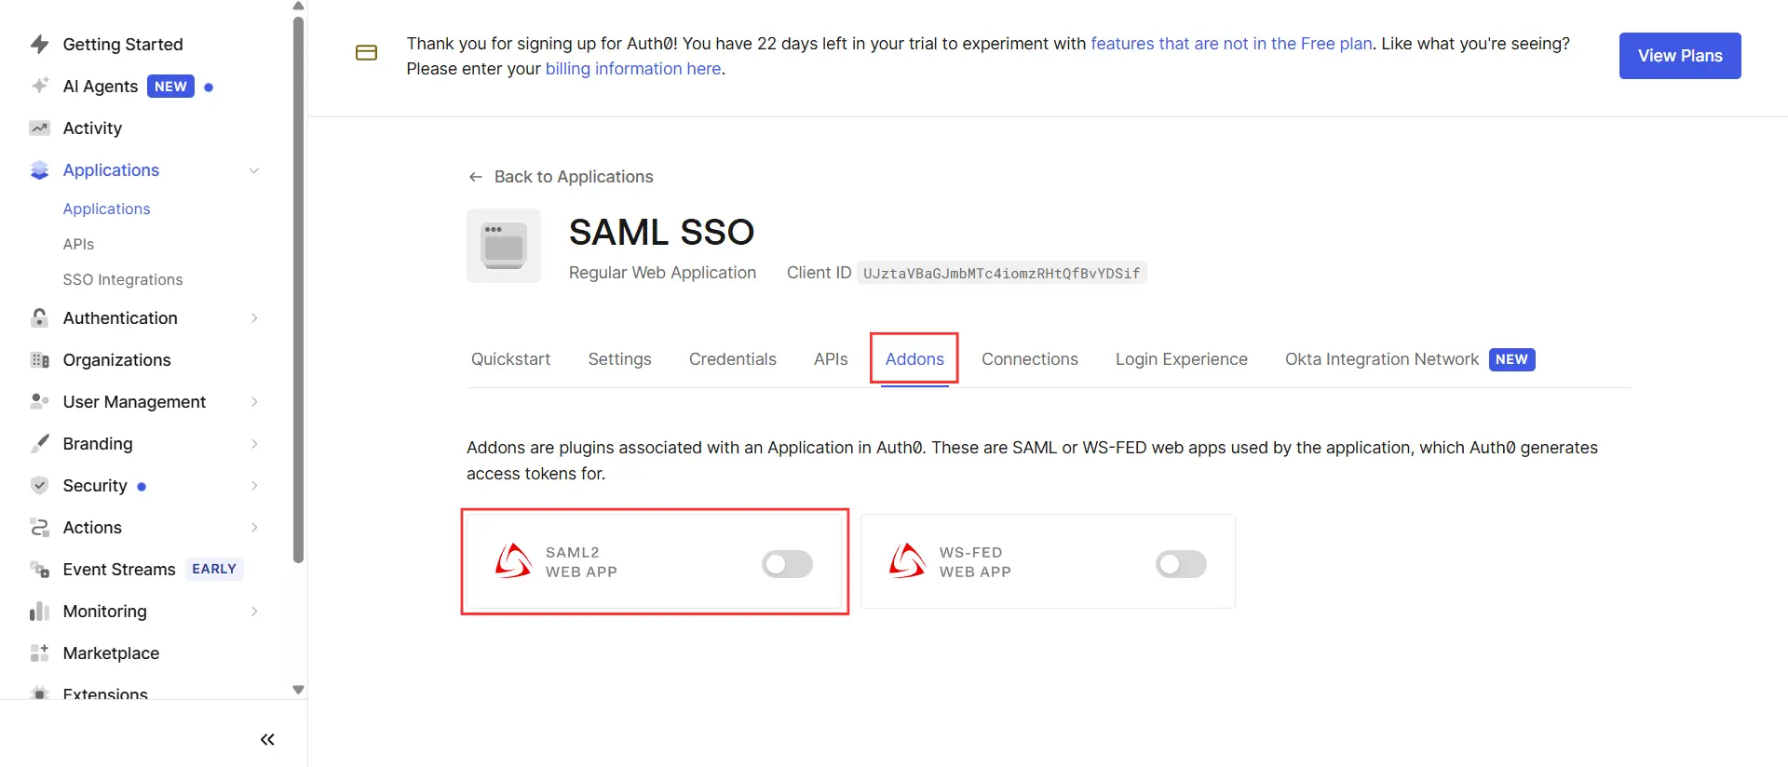Click the Branding brush icon
The image size is (1788, 767).
(39, 444)
